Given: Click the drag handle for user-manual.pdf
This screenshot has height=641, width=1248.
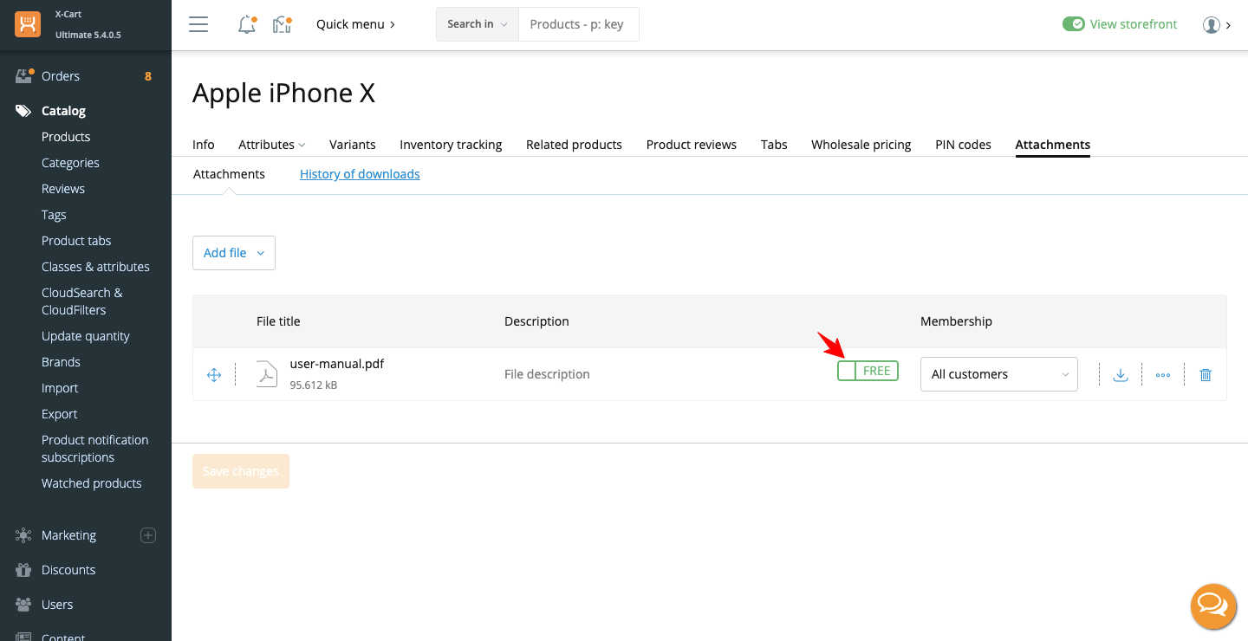Looking at the screenshot, I should [x=214, y=374].
